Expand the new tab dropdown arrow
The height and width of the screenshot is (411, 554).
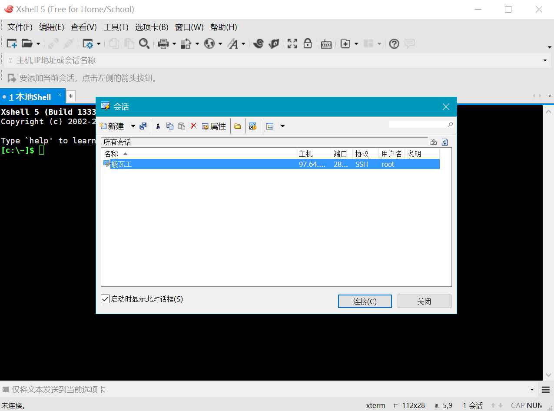356,43
